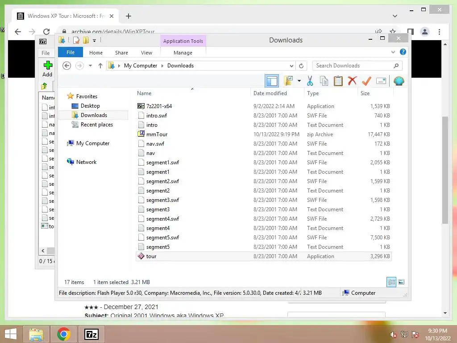Sort files by the Name column
457x343 pixels.
click(x=144, y=93)
